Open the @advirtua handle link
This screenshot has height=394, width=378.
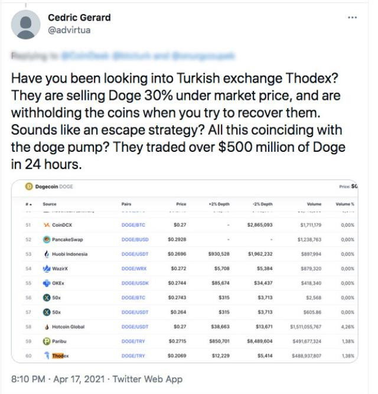click(69, 30)
